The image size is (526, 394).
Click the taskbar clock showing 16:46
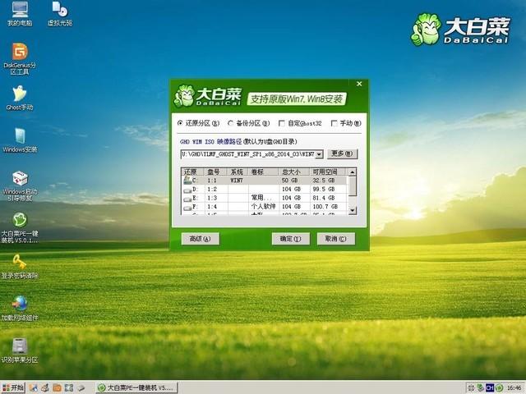pyautogui.click(x=514, y=388)
